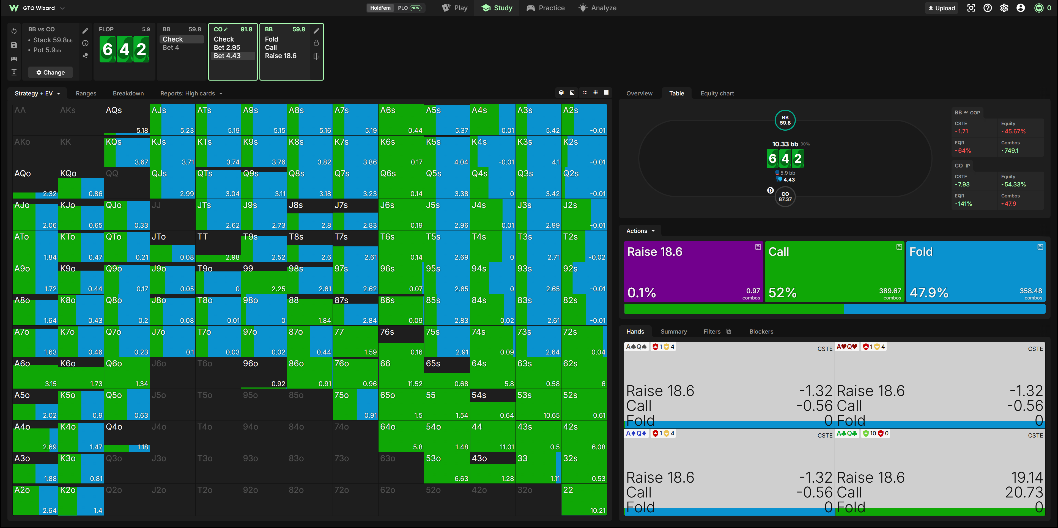Click pencil icon in BB Fold/Call card

click(x=316, y=31)
